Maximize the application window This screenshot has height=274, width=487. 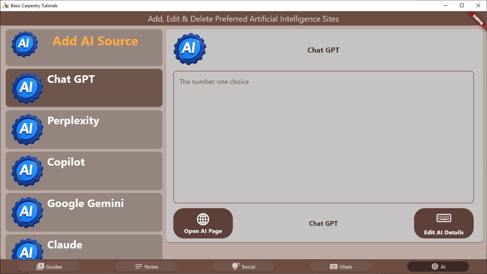[x=462, y=5]
